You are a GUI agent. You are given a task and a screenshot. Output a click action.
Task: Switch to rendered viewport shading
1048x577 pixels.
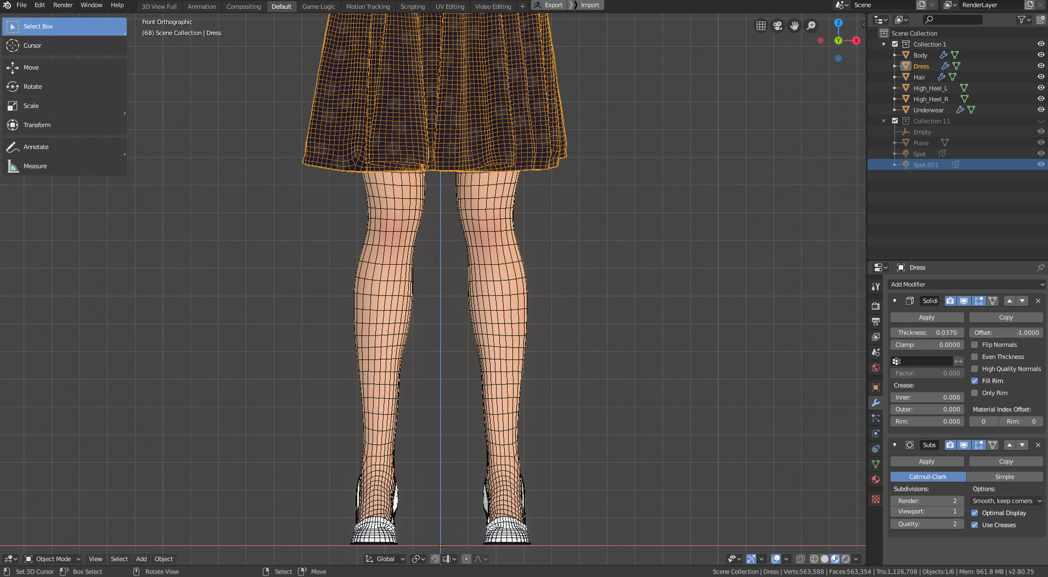pyautogui.click(x=846, y=559)
